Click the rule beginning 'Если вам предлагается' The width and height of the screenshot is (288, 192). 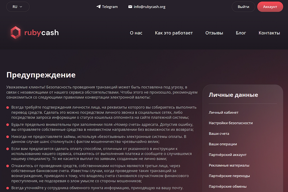click(102, 153)
